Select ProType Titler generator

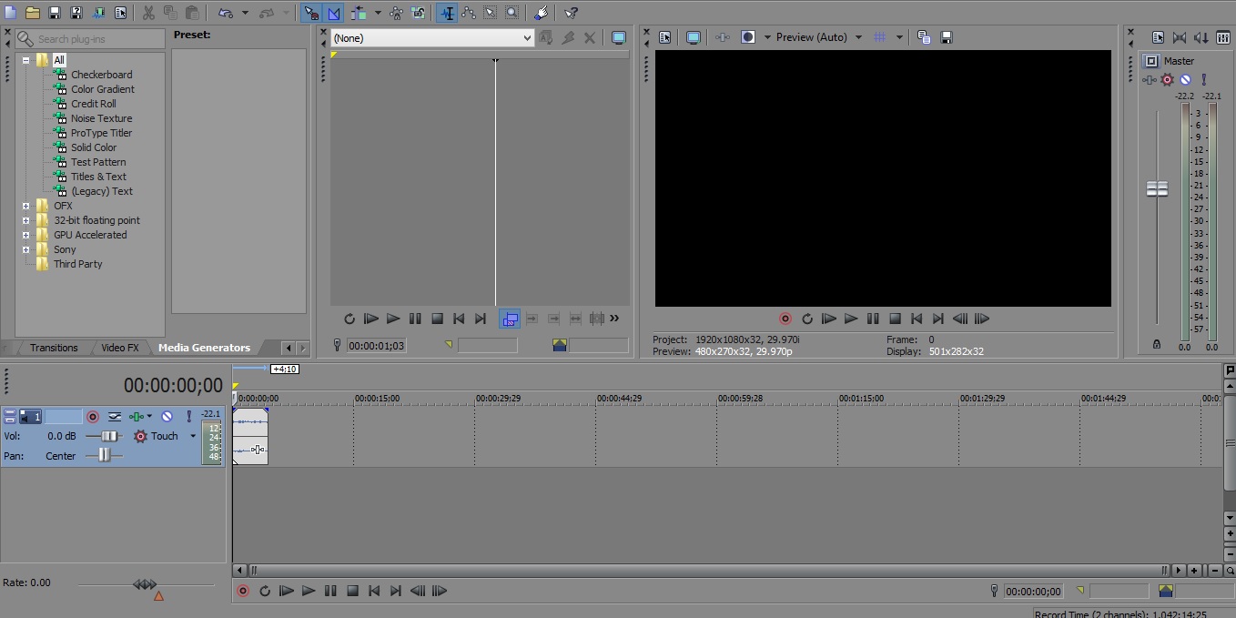tap(101, 133)
